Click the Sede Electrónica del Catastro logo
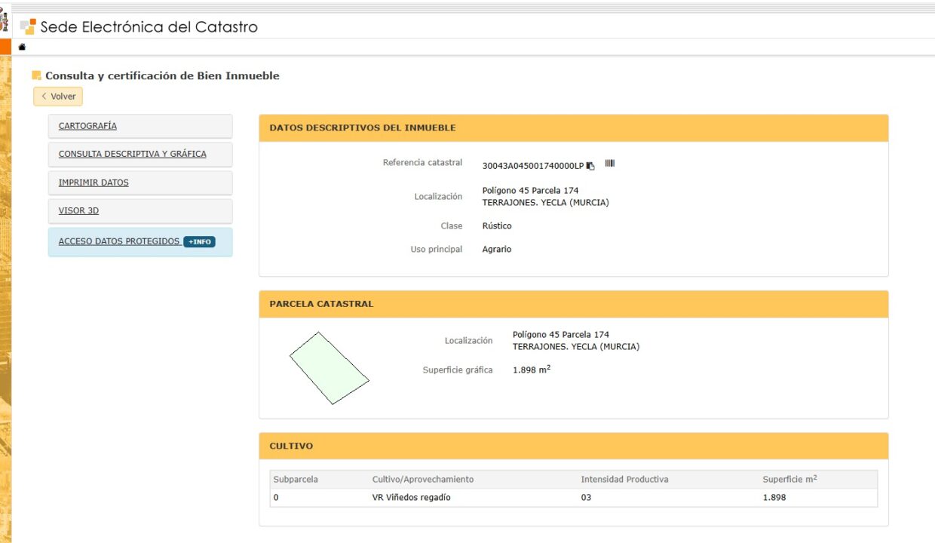 (x=139, y=27)
